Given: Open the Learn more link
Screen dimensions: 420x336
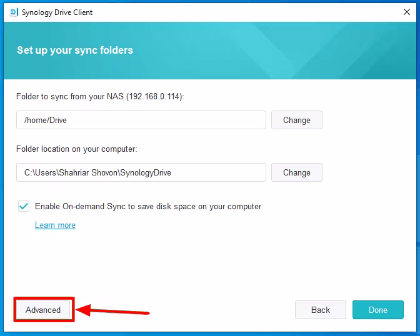Looking at the screenshot, I should [55, 225].
